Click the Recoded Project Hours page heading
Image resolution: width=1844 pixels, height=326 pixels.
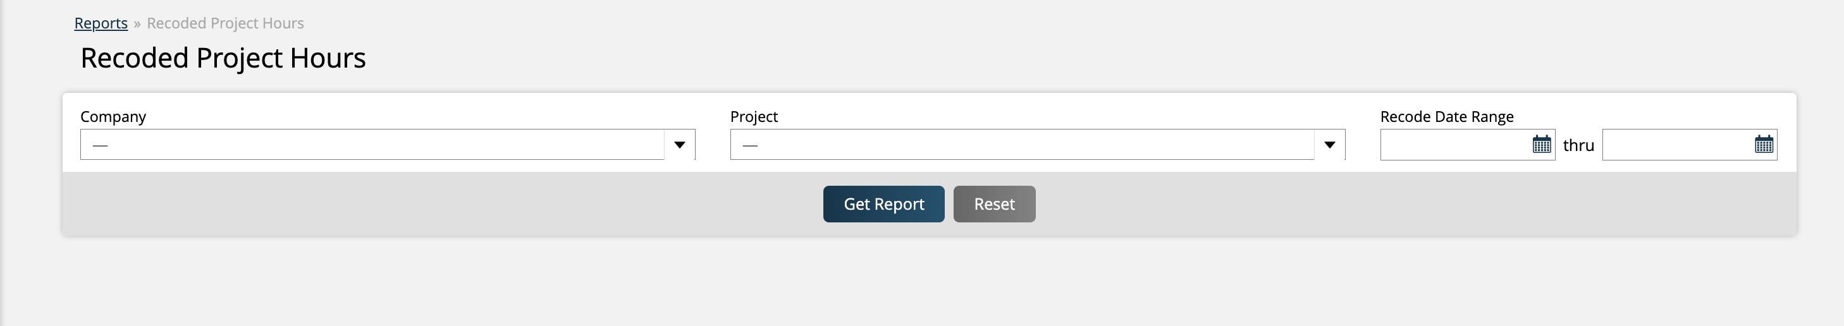tap(223, 58)
